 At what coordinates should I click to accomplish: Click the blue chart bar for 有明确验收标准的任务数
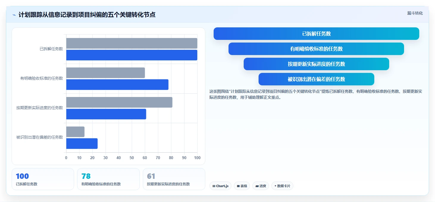pyautogui.click(x=117, y=84)
